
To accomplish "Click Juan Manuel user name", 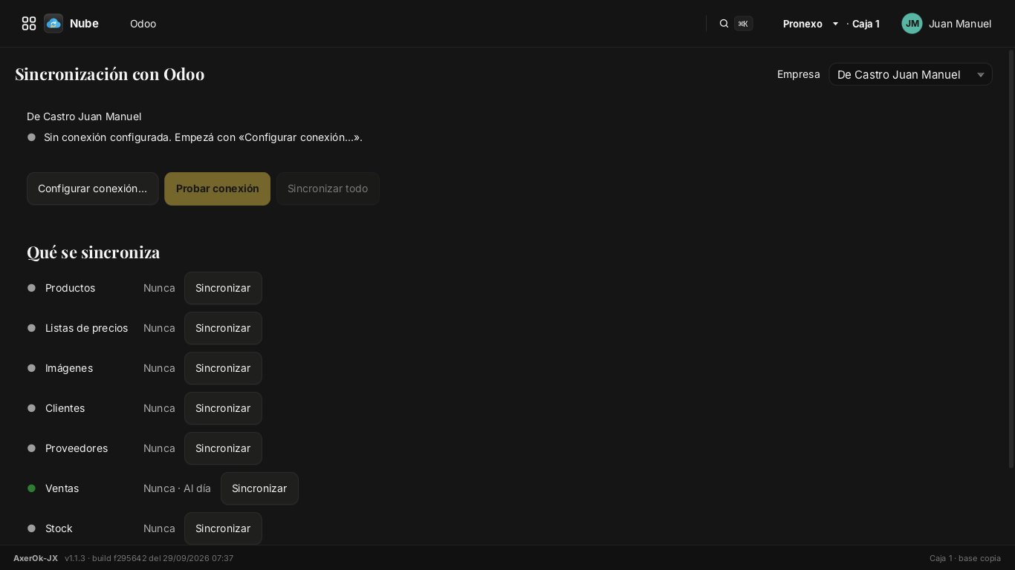I will 960,24.
